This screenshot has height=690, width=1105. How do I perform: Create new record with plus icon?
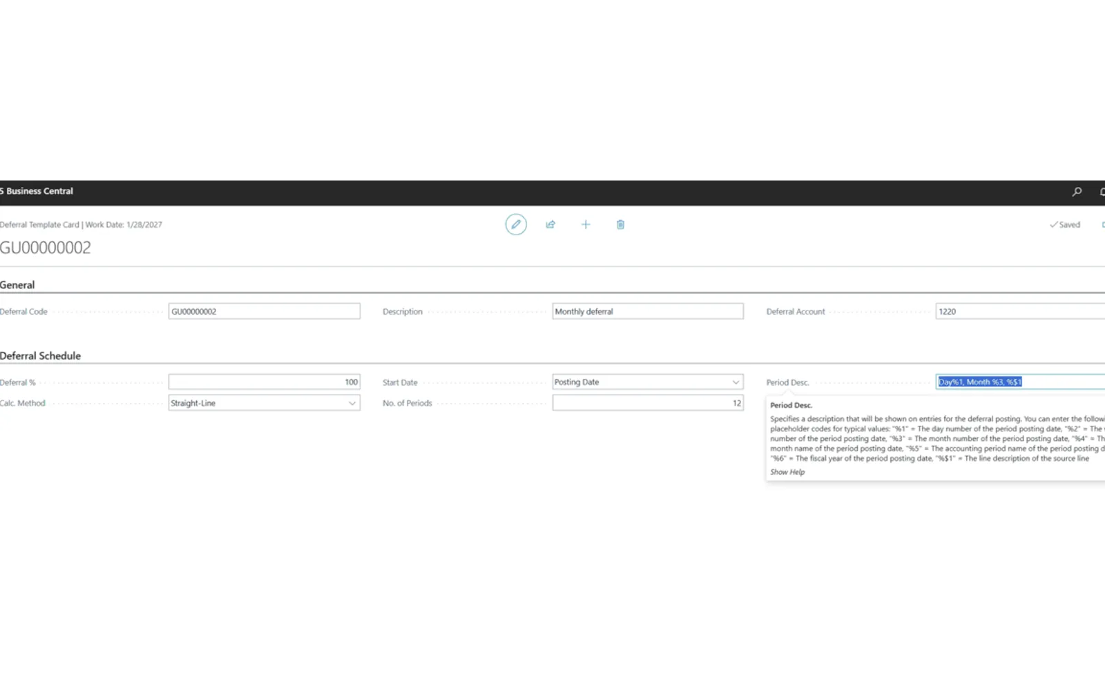[586, 224]
